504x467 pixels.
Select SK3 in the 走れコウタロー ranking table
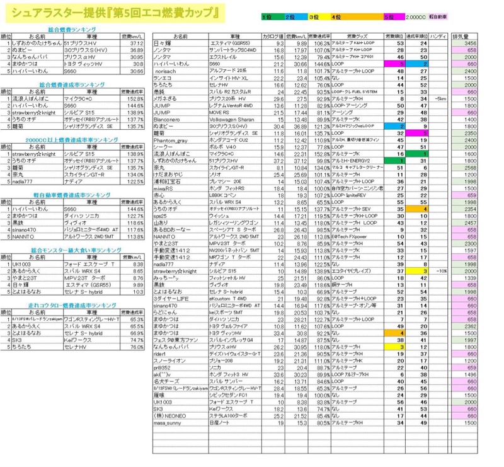point(37,340)
